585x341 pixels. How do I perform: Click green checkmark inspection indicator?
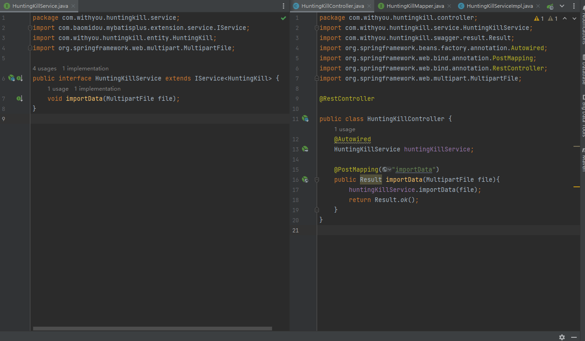coord(284,18)
